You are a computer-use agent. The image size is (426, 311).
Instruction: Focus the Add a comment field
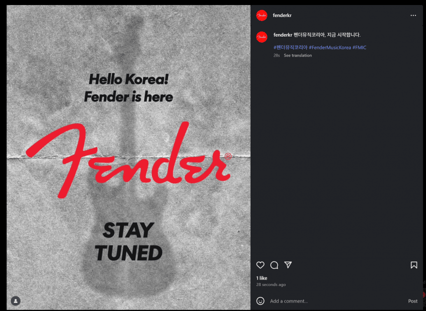click(x=335, y=301)
